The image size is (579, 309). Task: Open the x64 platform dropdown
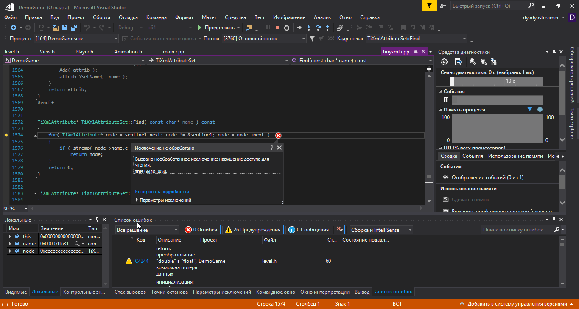pyautogui.click(x=170, y=28)
